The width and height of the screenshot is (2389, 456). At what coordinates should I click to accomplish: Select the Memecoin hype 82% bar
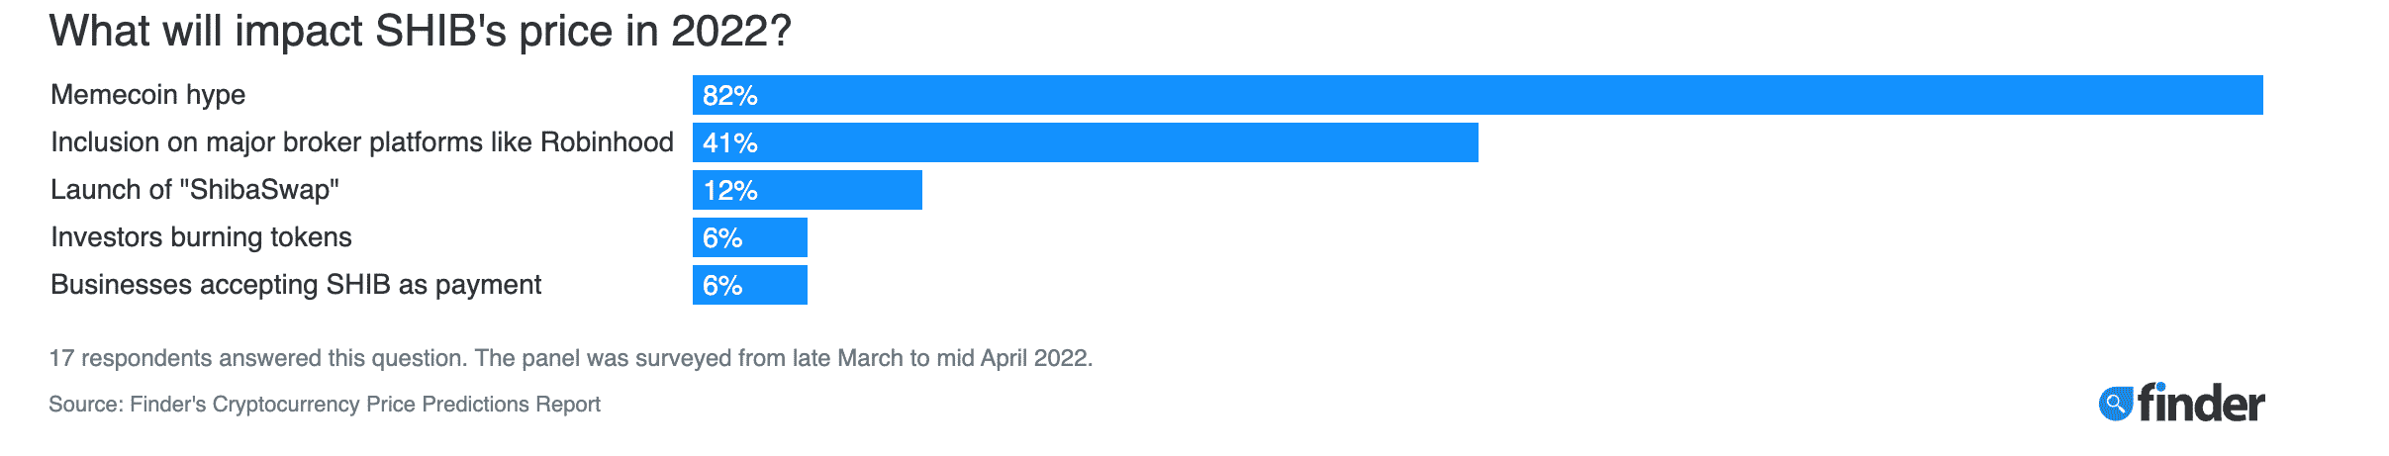pos(1478,95)
